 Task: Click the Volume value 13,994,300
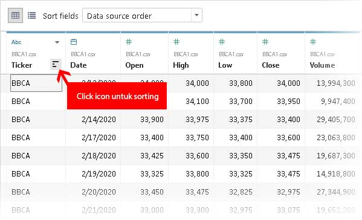(x=335, y=83)
